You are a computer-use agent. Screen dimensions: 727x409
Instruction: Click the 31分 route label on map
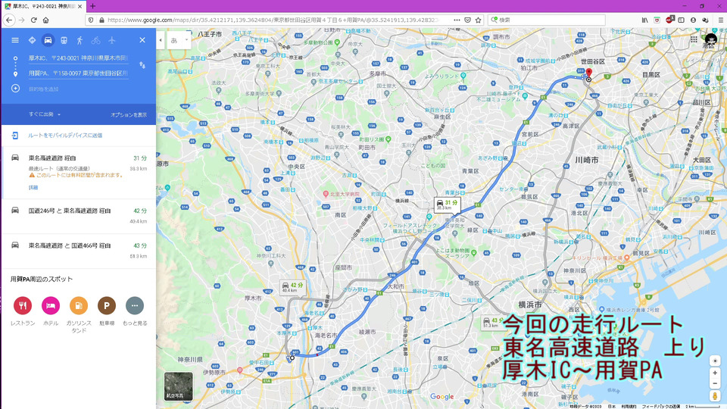(x=448, y=204)
